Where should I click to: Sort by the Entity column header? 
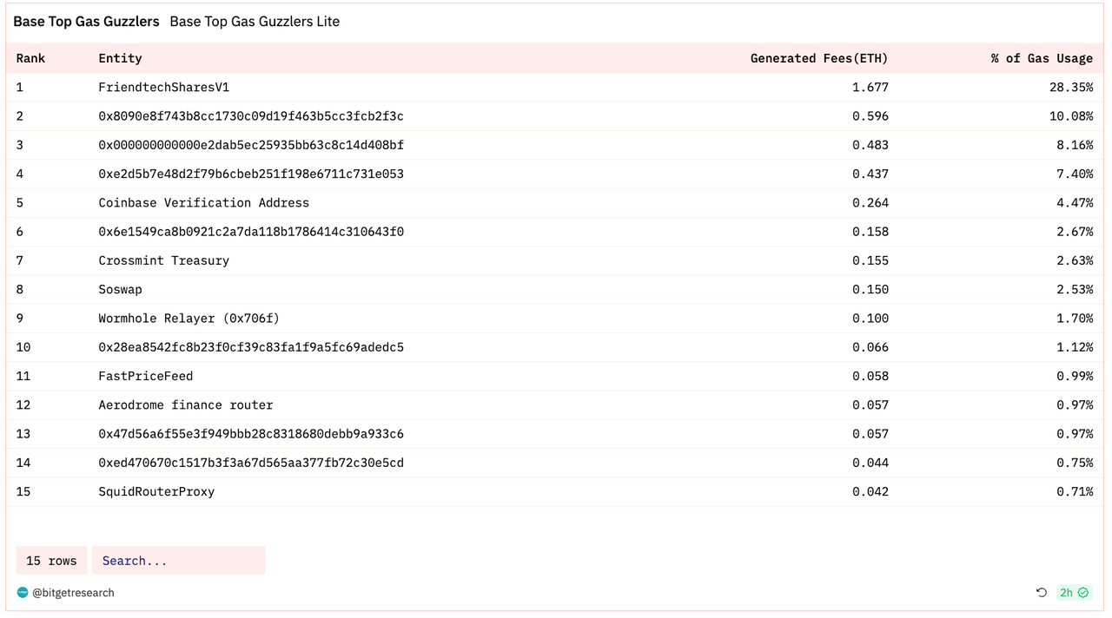pyautogui.click(x=120, y=58)
